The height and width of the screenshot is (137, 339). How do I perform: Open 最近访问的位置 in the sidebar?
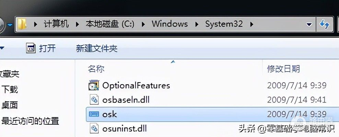[x=30, y=121]
